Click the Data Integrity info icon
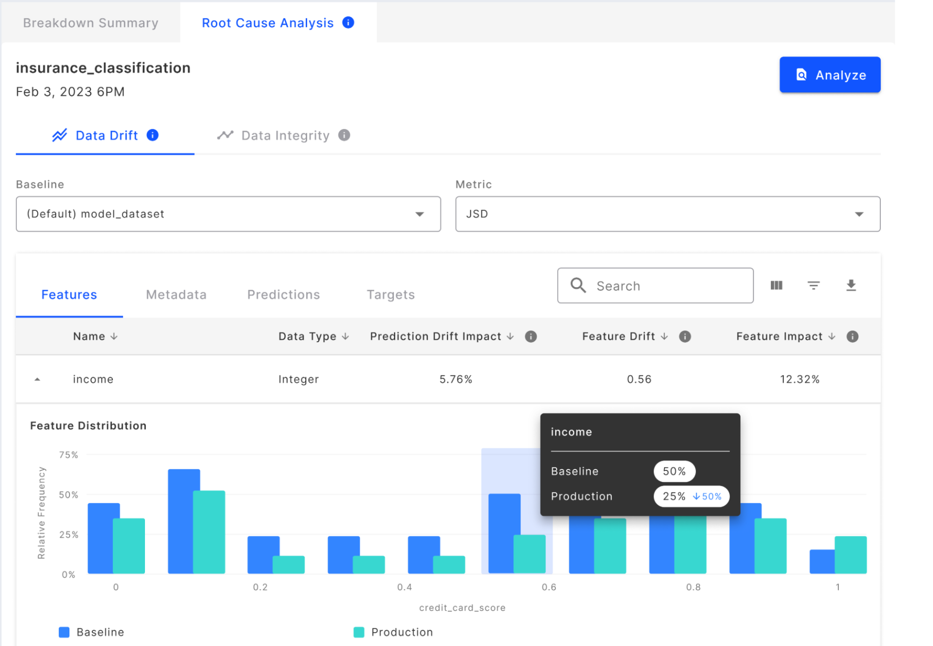933x646 pixels. point(344,135)
